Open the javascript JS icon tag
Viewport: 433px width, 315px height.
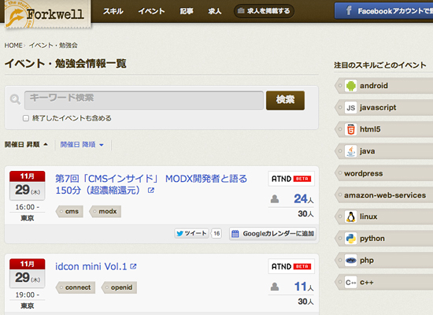350,107
